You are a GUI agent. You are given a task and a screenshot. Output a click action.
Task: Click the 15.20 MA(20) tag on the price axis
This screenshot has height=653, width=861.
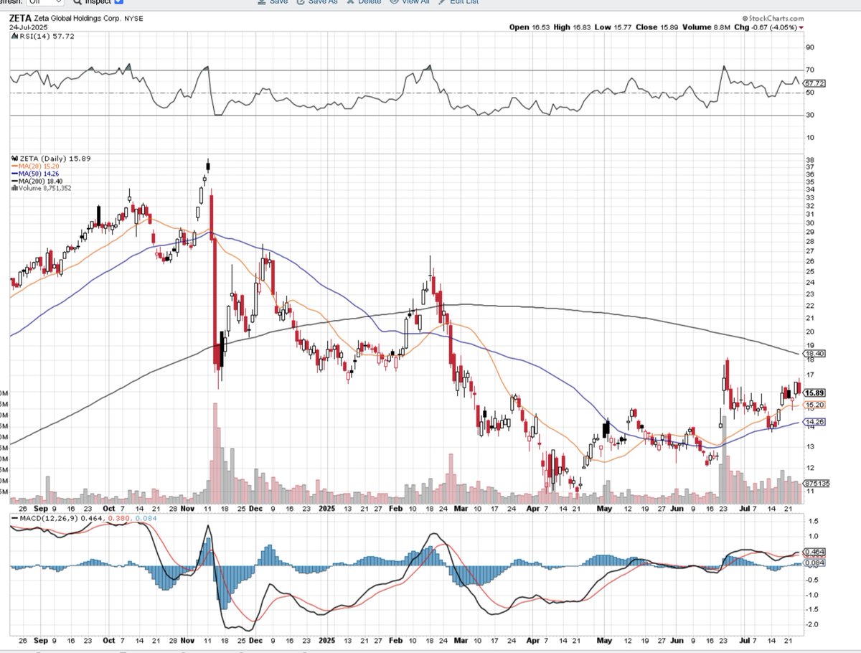815,405
